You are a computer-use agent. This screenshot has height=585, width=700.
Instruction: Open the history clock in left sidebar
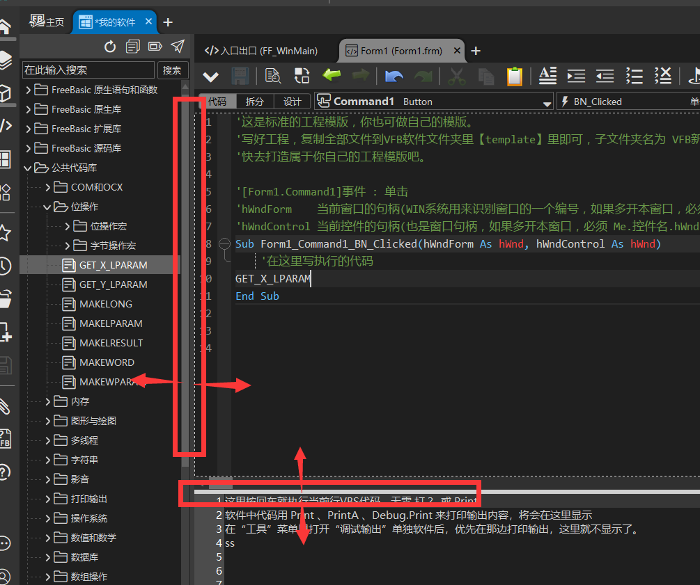pos(5,266)
